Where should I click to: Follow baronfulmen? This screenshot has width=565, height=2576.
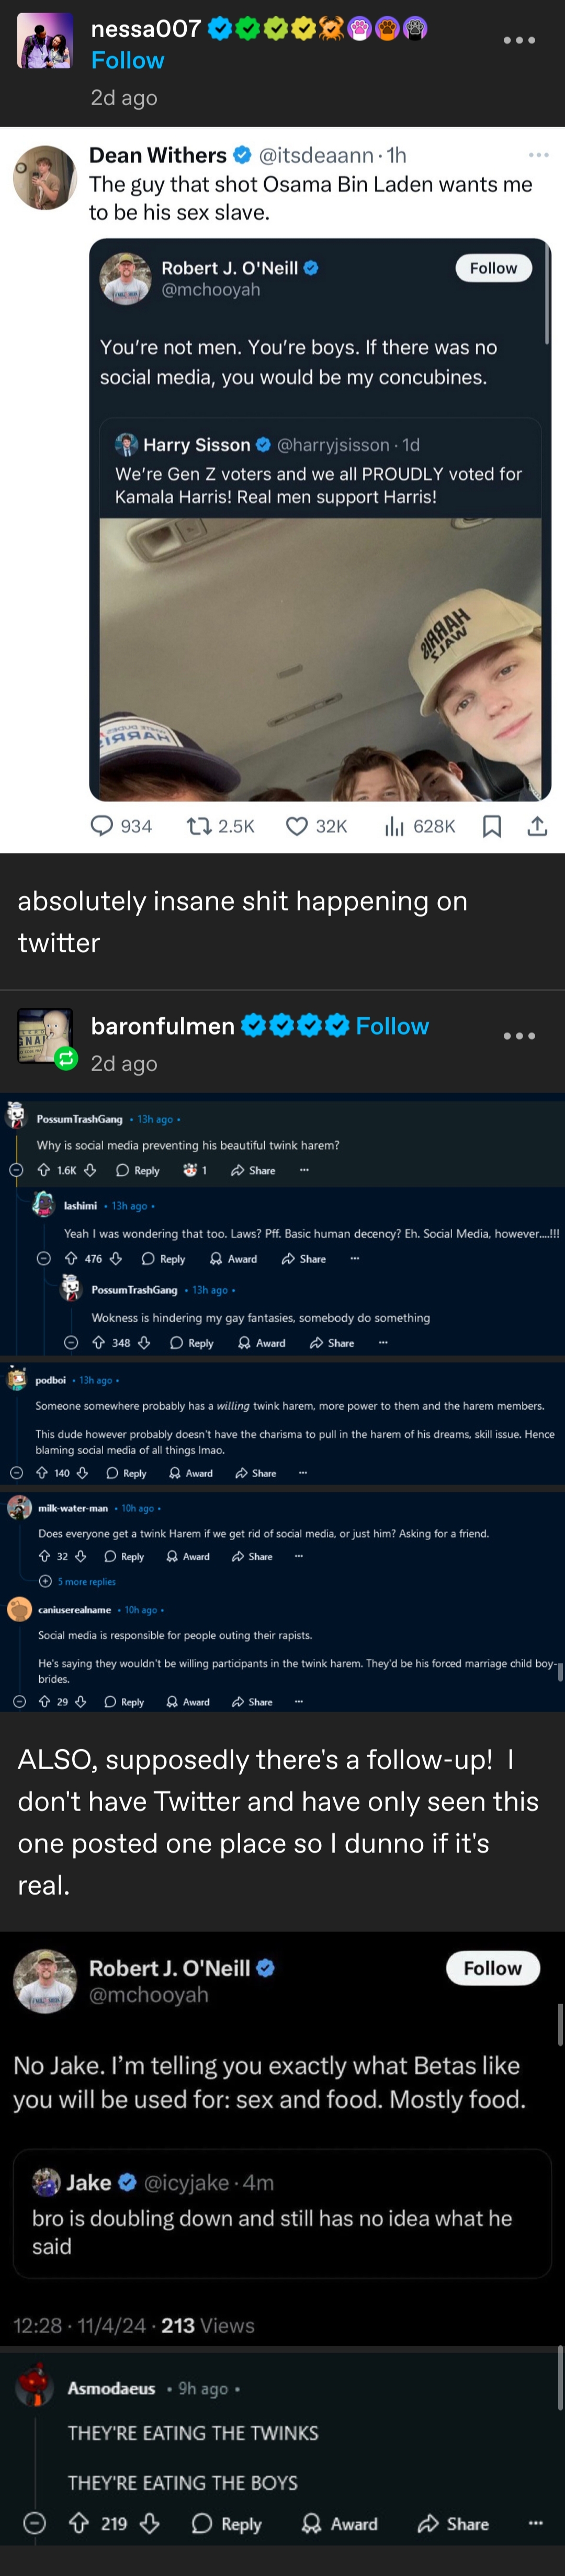pyautogui.click(x=392, y=1026)
